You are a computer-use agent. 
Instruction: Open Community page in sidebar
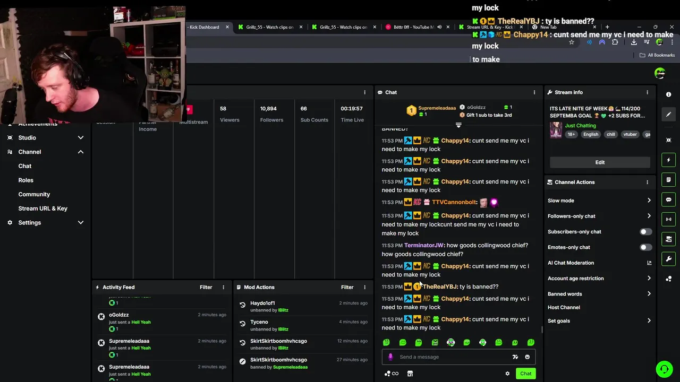pos(34,194)
